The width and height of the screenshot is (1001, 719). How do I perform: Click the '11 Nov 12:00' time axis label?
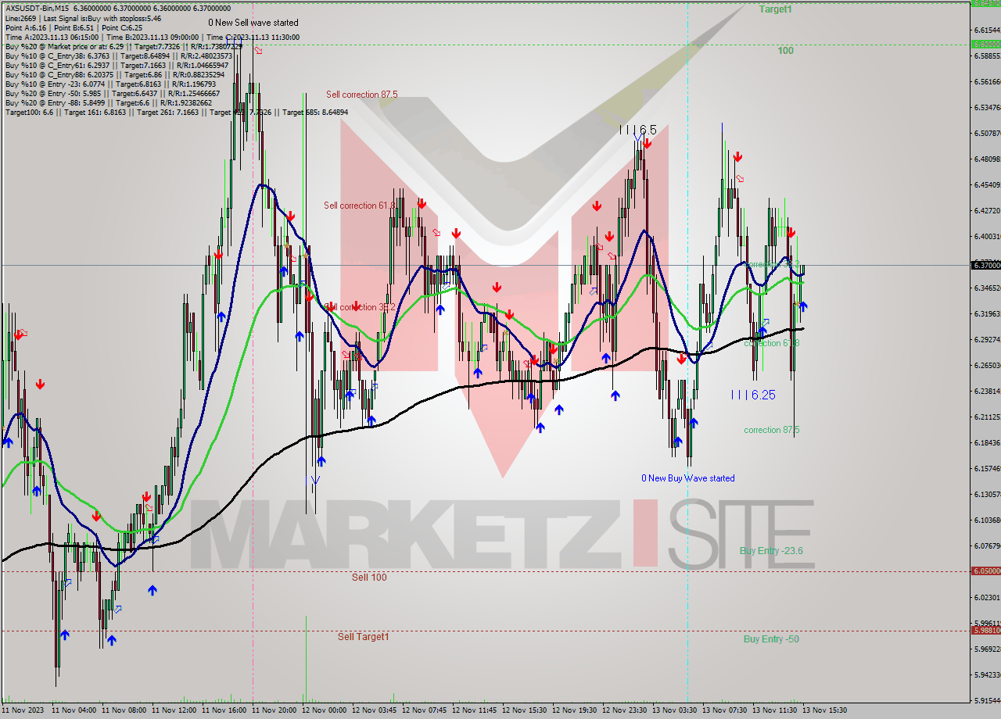[x=174, y=710]
